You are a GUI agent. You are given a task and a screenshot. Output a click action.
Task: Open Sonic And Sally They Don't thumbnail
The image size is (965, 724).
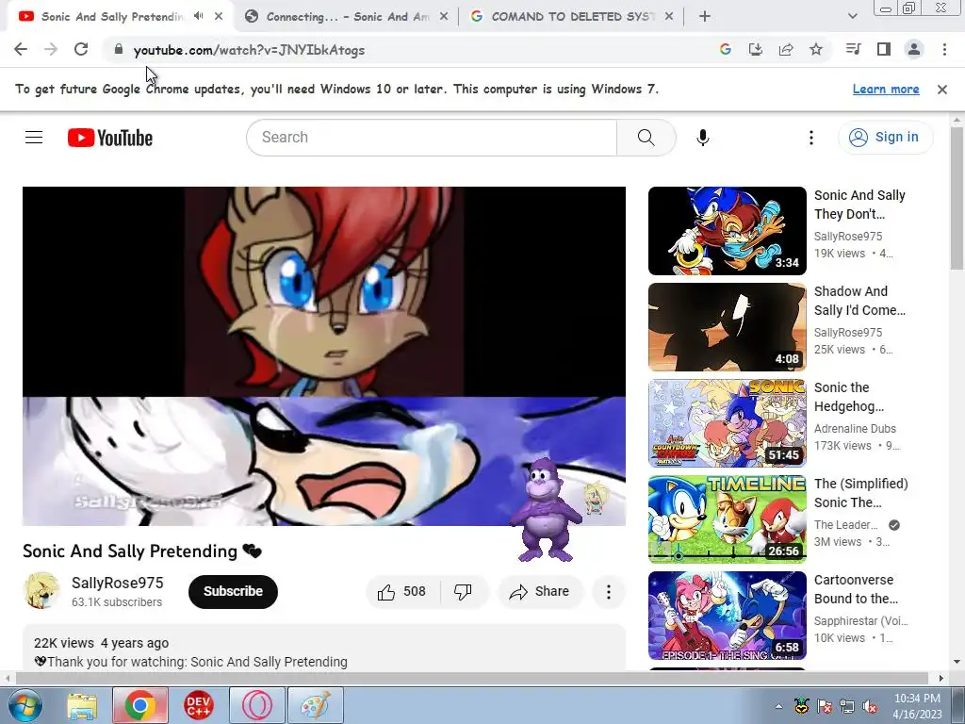click(727, 231)
